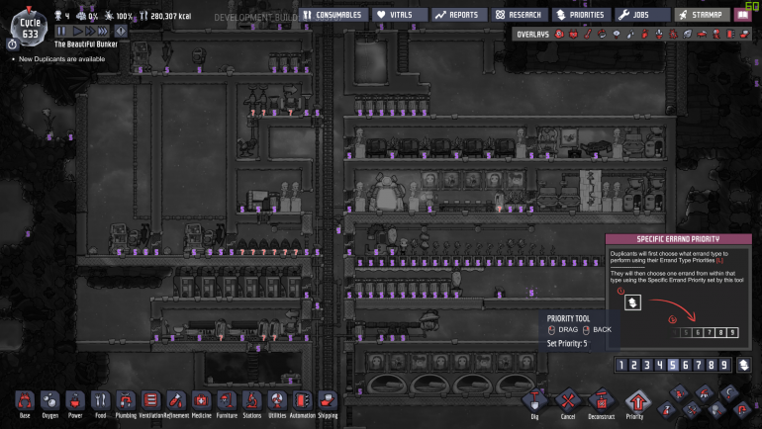Open the Research screen
Viewport: 762px width, 429px height.
[520, 15]
